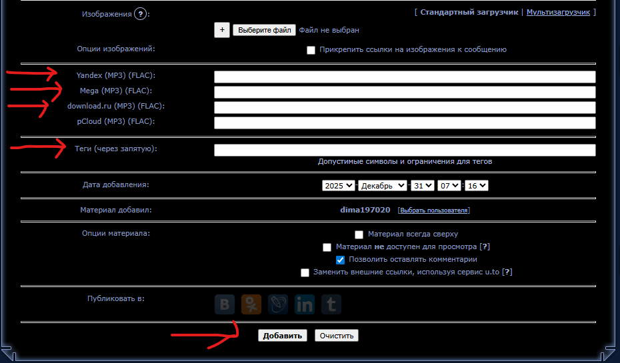
Task: Click the Moy Mir share icon
Action: tap(278, 304)
